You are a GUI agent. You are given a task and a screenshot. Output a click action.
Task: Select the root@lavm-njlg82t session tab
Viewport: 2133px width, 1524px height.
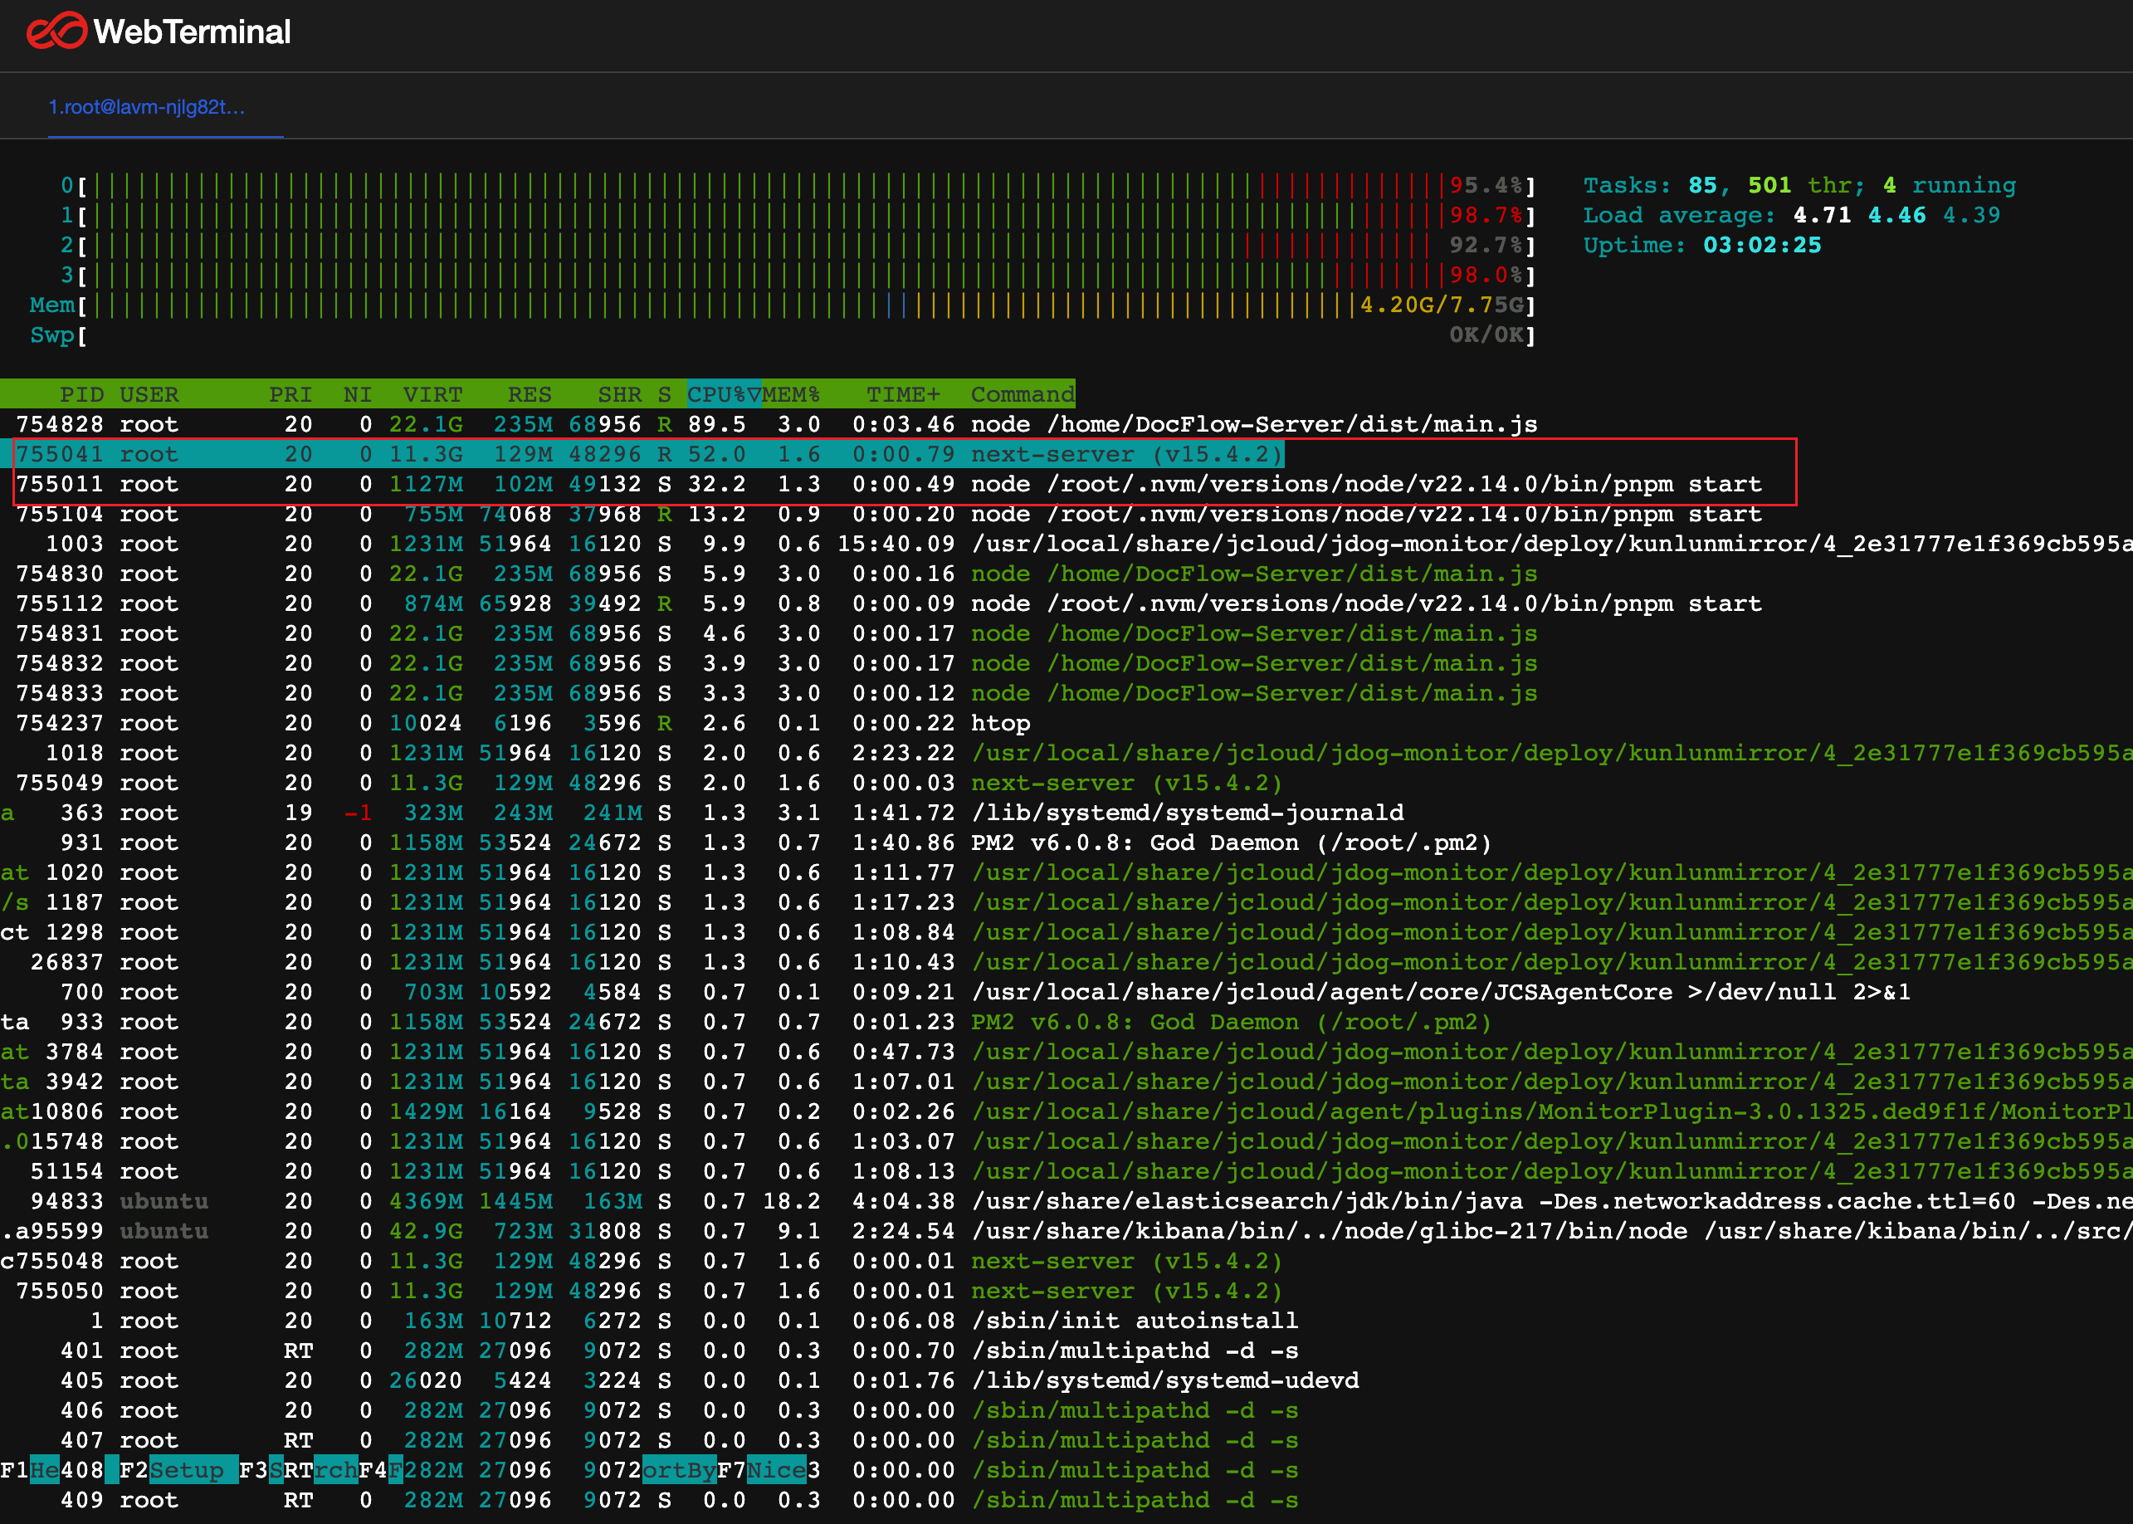(x=146, y=108)
